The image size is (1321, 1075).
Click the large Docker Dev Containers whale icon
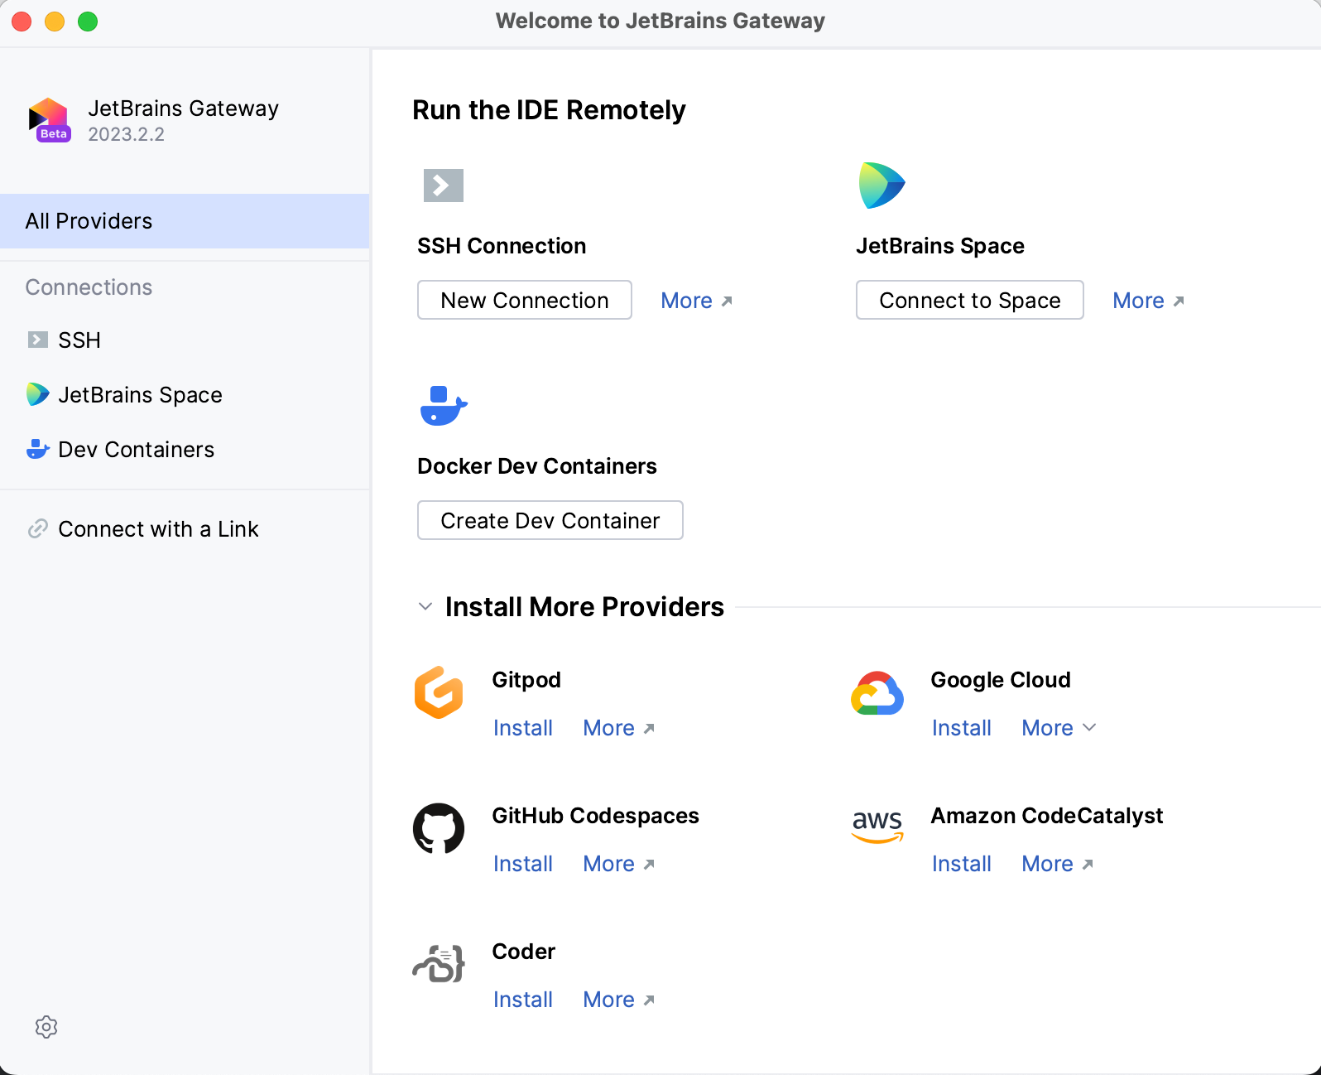[444, 406]
